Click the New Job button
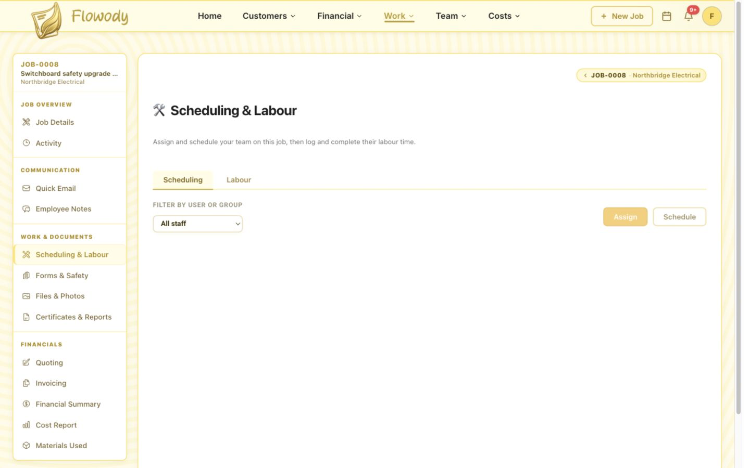This screenshot has width=750, height=468. pos(622,16)
